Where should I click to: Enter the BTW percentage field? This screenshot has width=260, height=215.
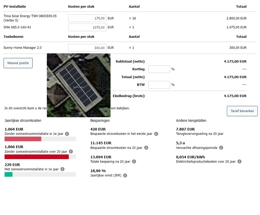click(x=159, y=85)
